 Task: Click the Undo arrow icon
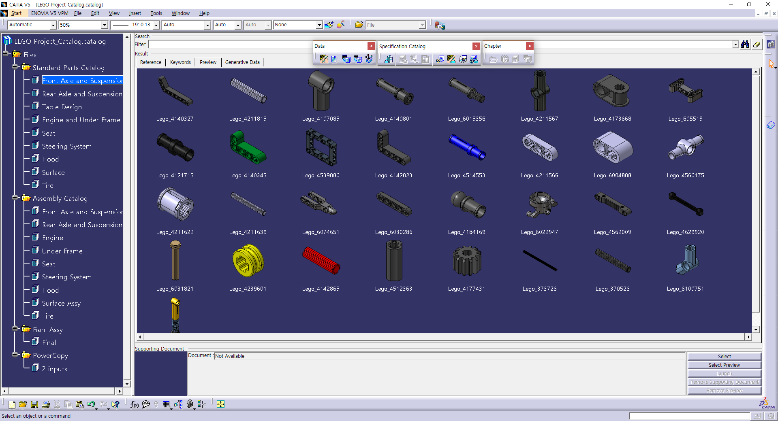[x=91, y=404]
